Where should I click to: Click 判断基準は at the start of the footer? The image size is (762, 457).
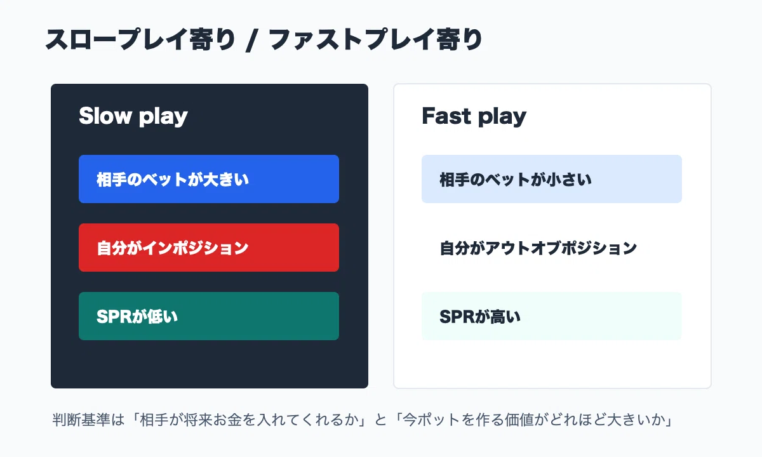[90, 420]
